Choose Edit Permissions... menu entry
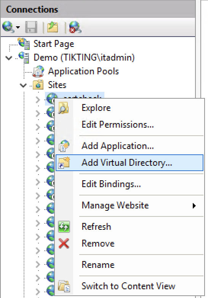Screen dimensions: 208x298 [130, 125]
